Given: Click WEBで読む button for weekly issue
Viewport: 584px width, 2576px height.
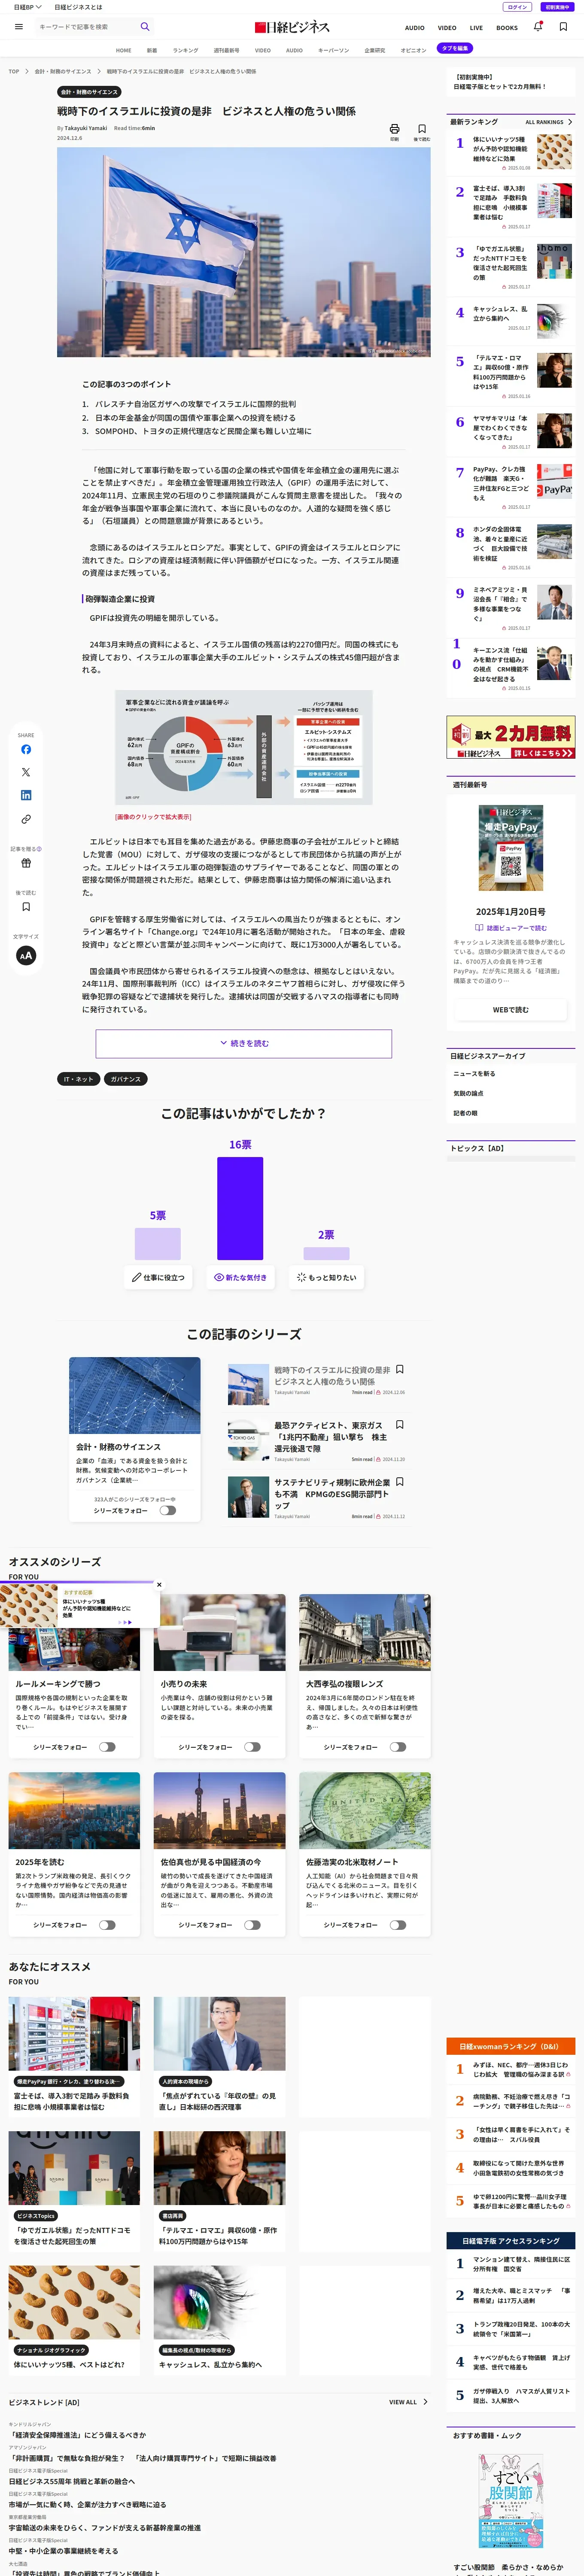Looking at the screenshot, I should tap(510, 1010).
